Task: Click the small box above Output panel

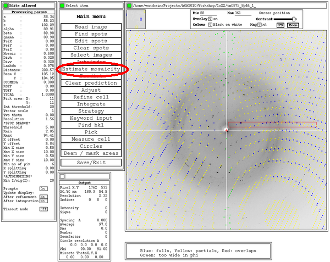Action: (62, 176)
